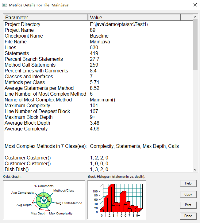The height and width of the screenshot is (223, 200).
Task: Click the application icon in title bar
Action: (x=5, y=5)
